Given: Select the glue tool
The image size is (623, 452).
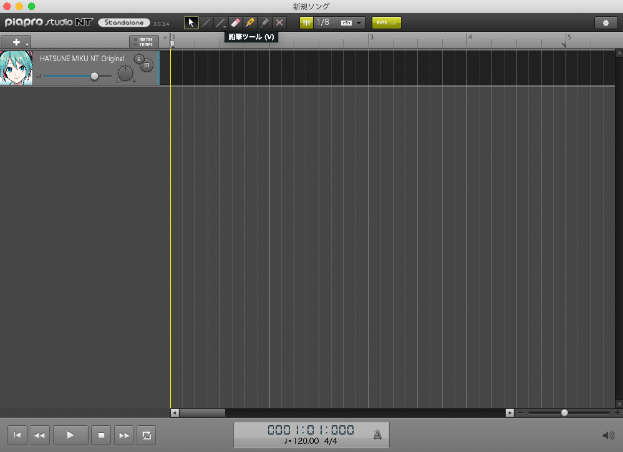Looking at the screenshot, I should [x=264, y=22].
